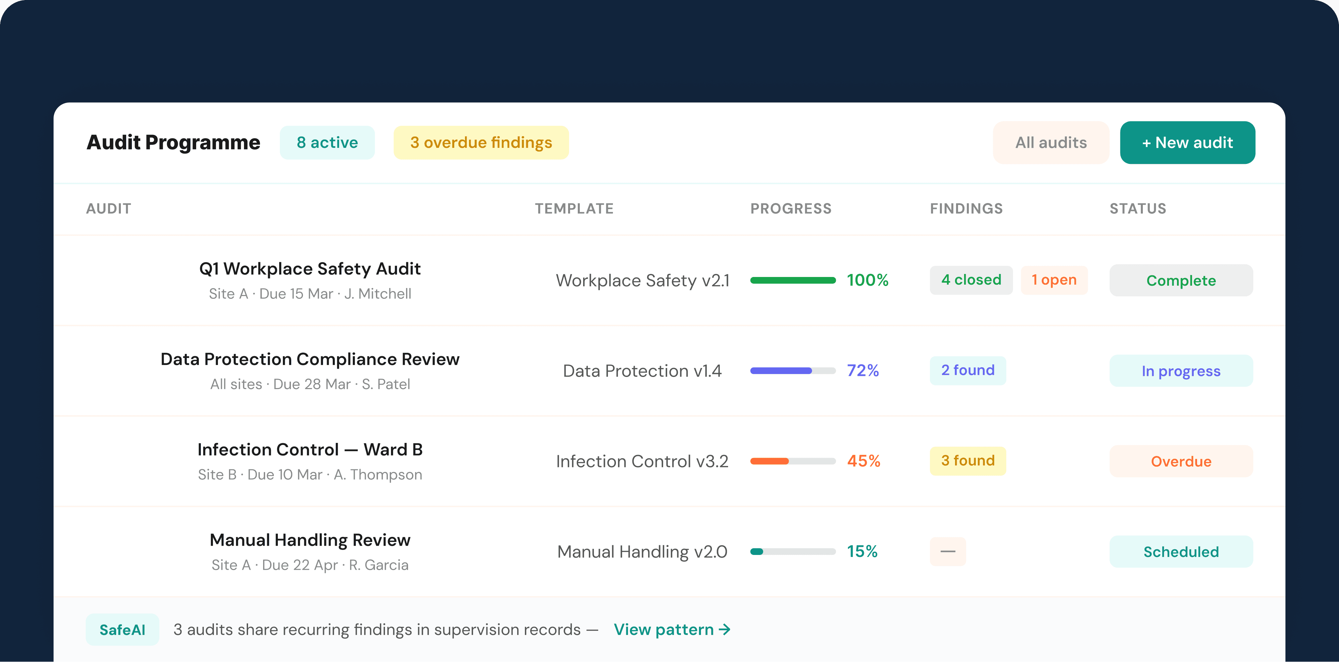
Task: Click the SafeAI tag
Action: click(x=122, y=629)
